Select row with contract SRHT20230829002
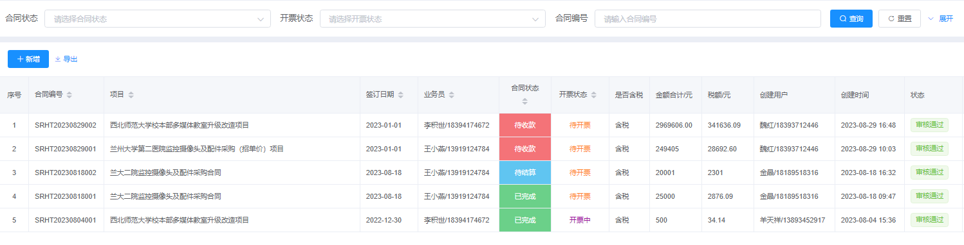Screen dimensions: 964x245 [x=481, y=125]
